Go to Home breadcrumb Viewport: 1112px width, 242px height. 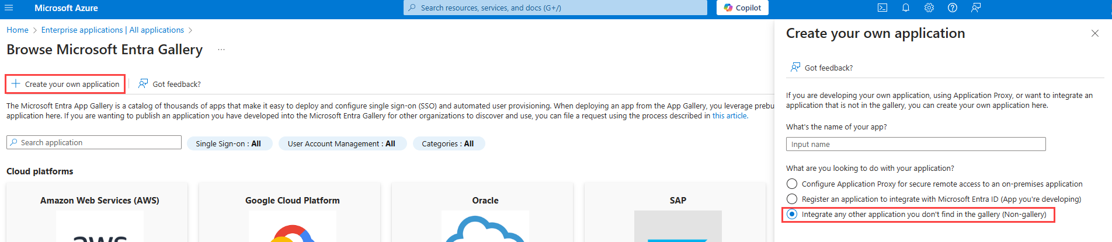click(x=18, y=30)
